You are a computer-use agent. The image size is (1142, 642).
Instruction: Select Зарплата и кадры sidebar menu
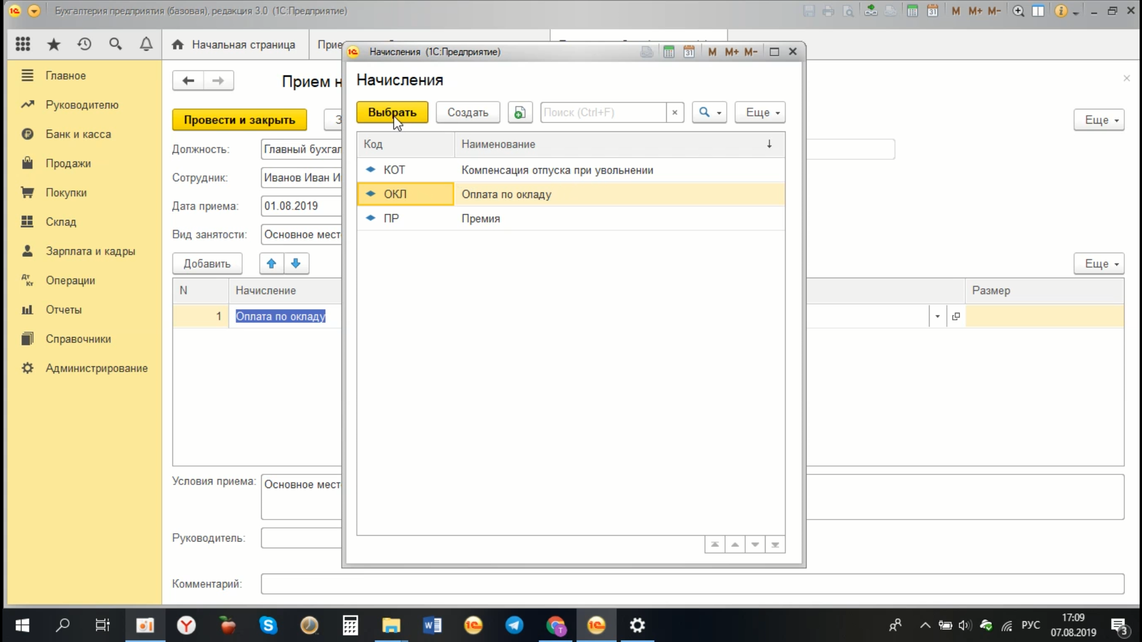tap(89, 251)
